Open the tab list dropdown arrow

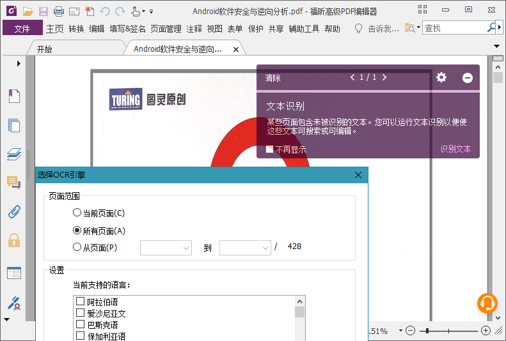(x=497, y=47)
